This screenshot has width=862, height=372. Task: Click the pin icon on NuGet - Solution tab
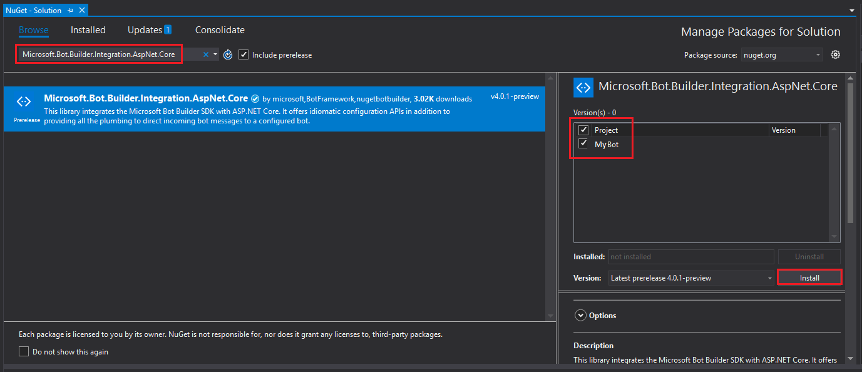(70, 10)
